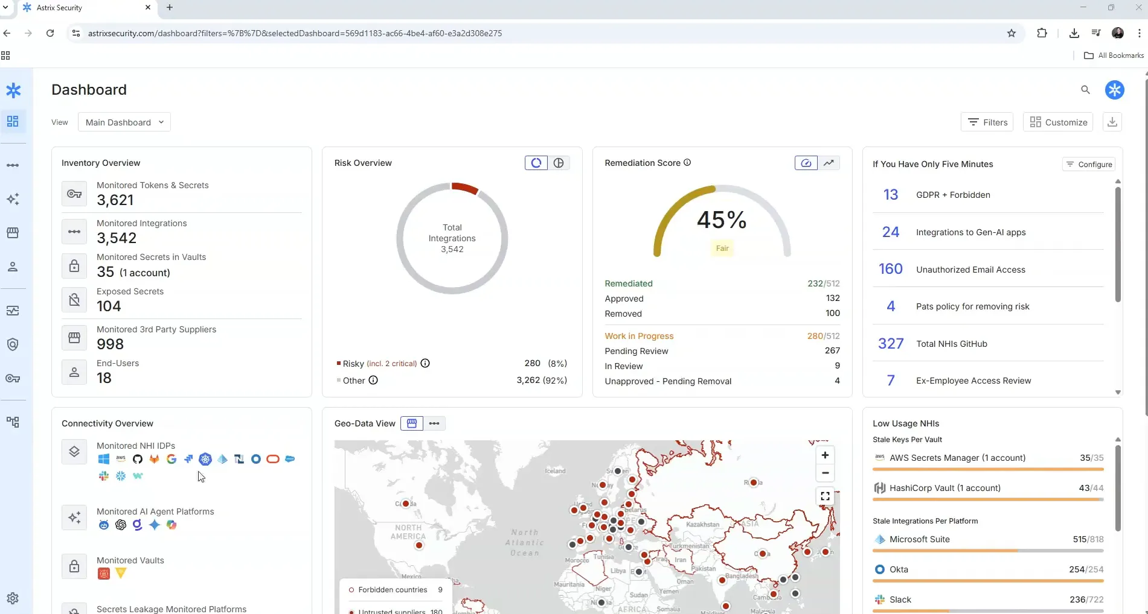The height and width of the screenshot is (614, 1148).
Task: Click the Astrix logo in sidebar
Action: pyautogui.click(x=13, y=90)
